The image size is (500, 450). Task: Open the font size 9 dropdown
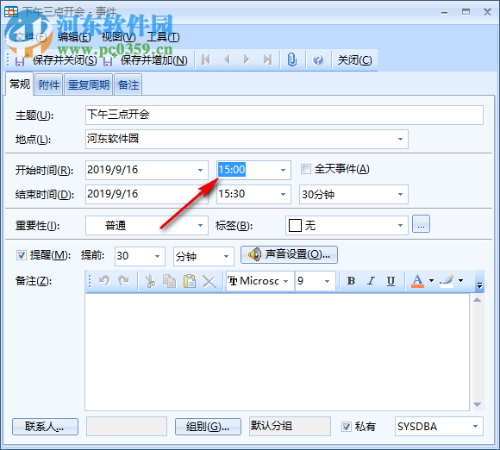[328, 281]
